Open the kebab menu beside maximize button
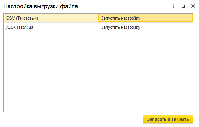199x127 pixels. pyautogui.click(x=173, y=6)
